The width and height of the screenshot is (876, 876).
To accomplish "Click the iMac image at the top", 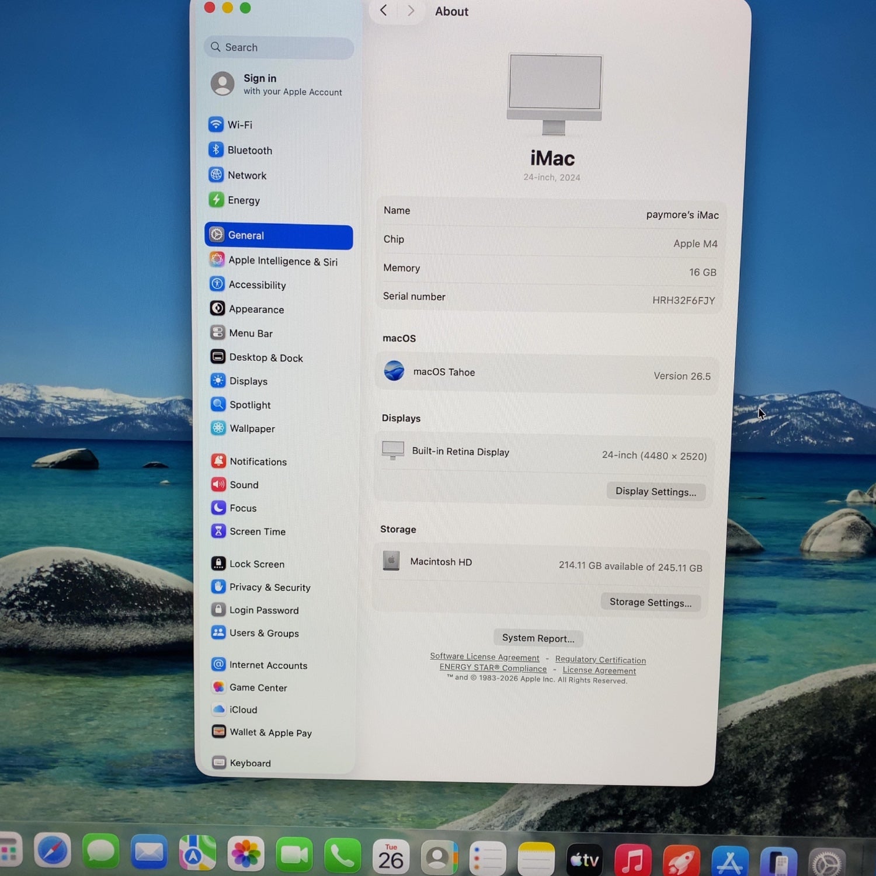I will pyautogui.click(x=555, y=94).
